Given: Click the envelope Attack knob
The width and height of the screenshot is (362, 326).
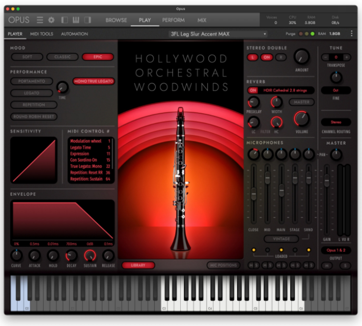Looking at the screenshot, I should [34, 255].
